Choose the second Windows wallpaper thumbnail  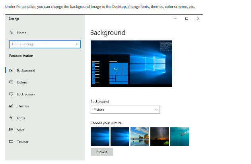coord(120,137)
